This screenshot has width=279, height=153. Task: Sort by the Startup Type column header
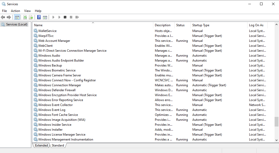tap(219, 25)
